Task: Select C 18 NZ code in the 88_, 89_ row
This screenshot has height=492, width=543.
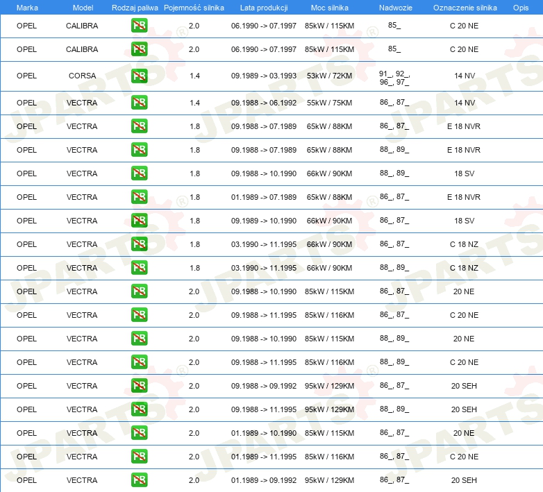Action: point(464,268)
